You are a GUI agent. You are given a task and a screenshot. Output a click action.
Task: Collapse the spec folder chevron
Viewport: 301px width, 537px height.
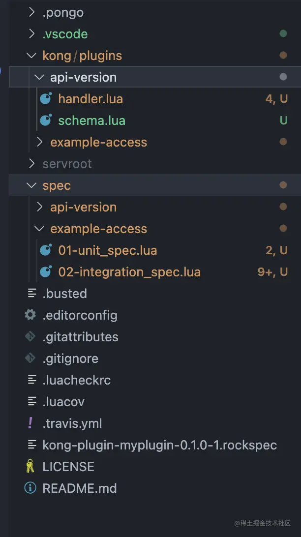pos(32,185)
